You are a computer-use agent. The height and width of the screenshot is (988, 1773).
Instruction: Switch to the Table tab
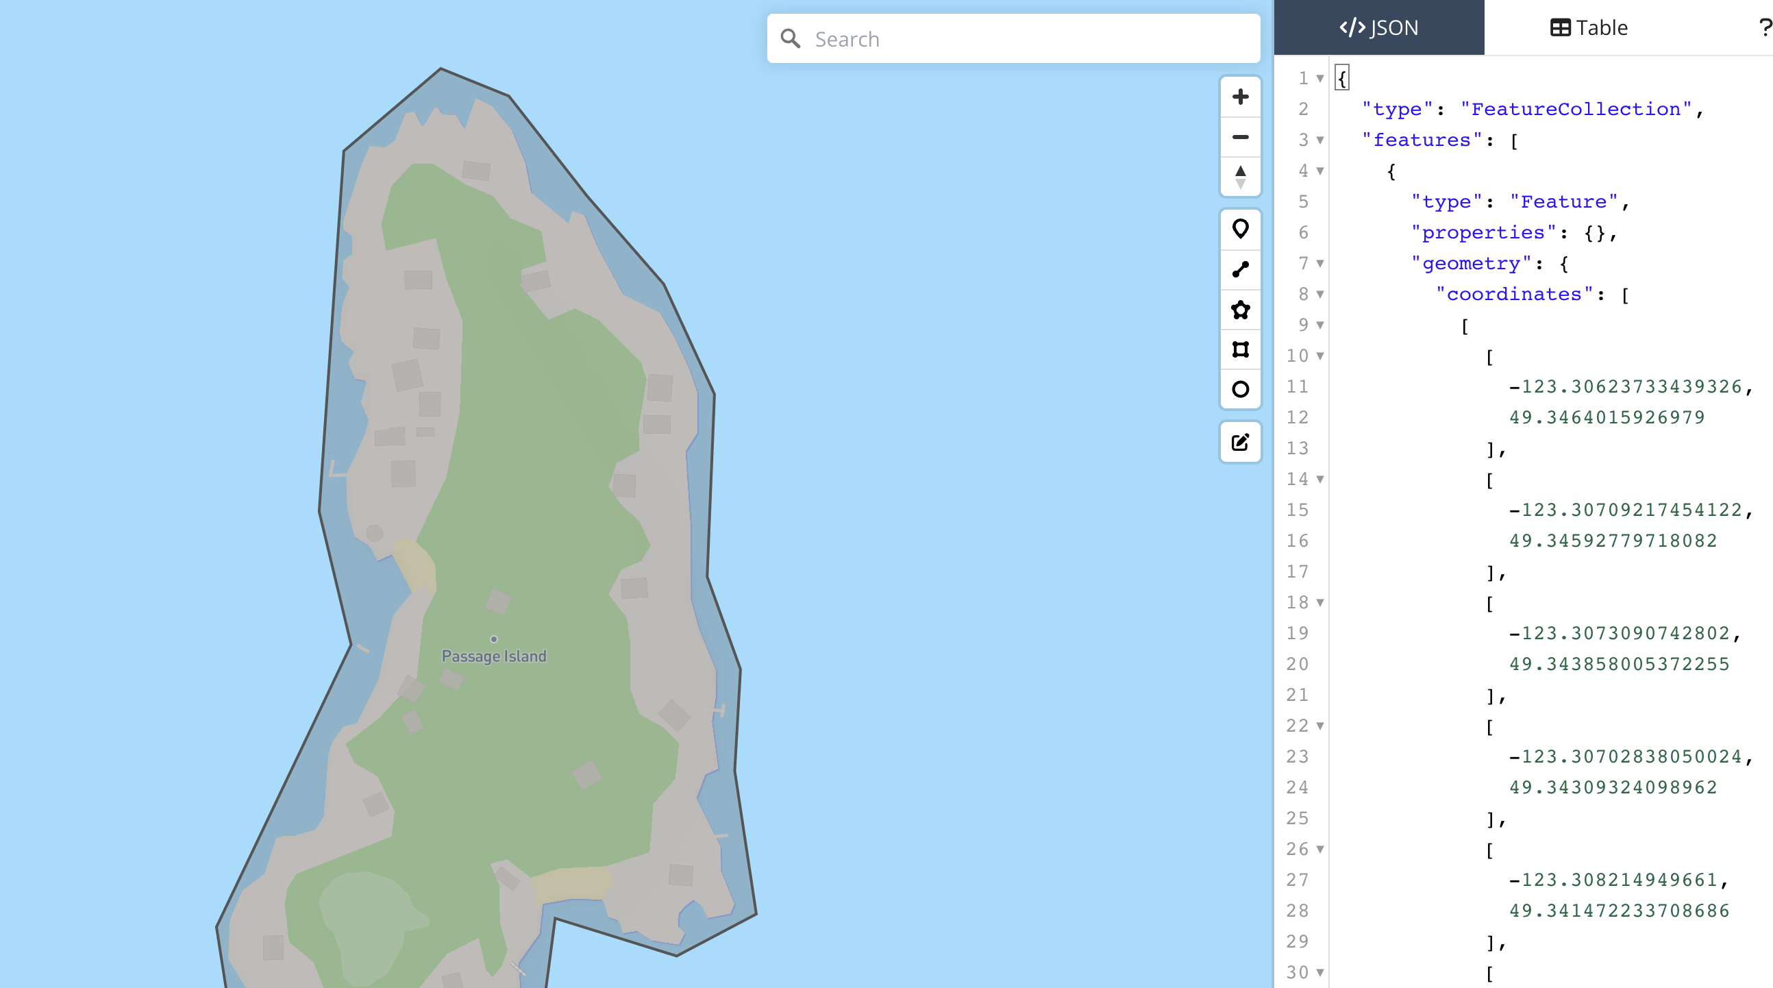click(1589, 27)
